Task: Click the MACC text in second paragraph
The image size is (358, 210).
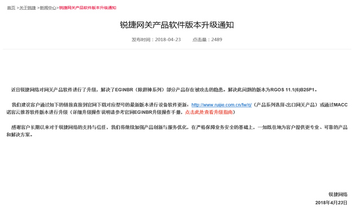Action: (341, 105)
